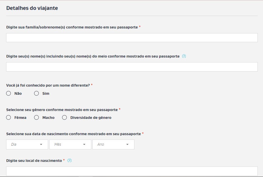Click the Diversidade de gênero label text
Image resolution: width=263 pixels, height=177 pixels.
tap(91, 117)
